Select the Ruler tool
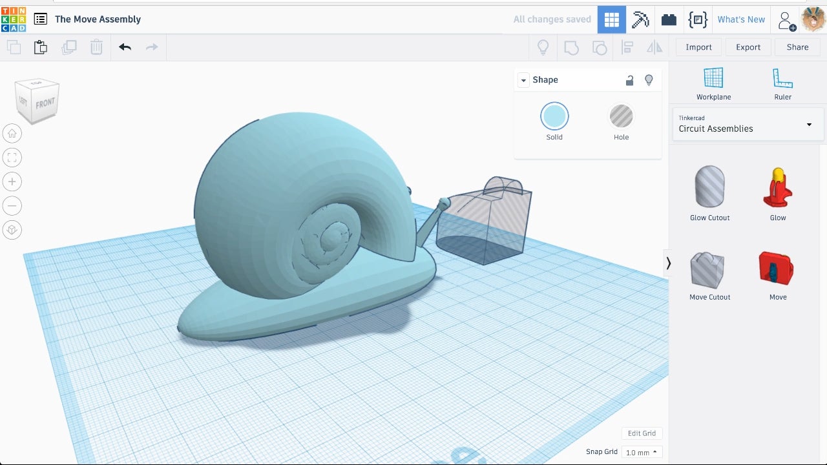Image resolution: width=827 pixels, height=465 pixels. tap(782, 84)
